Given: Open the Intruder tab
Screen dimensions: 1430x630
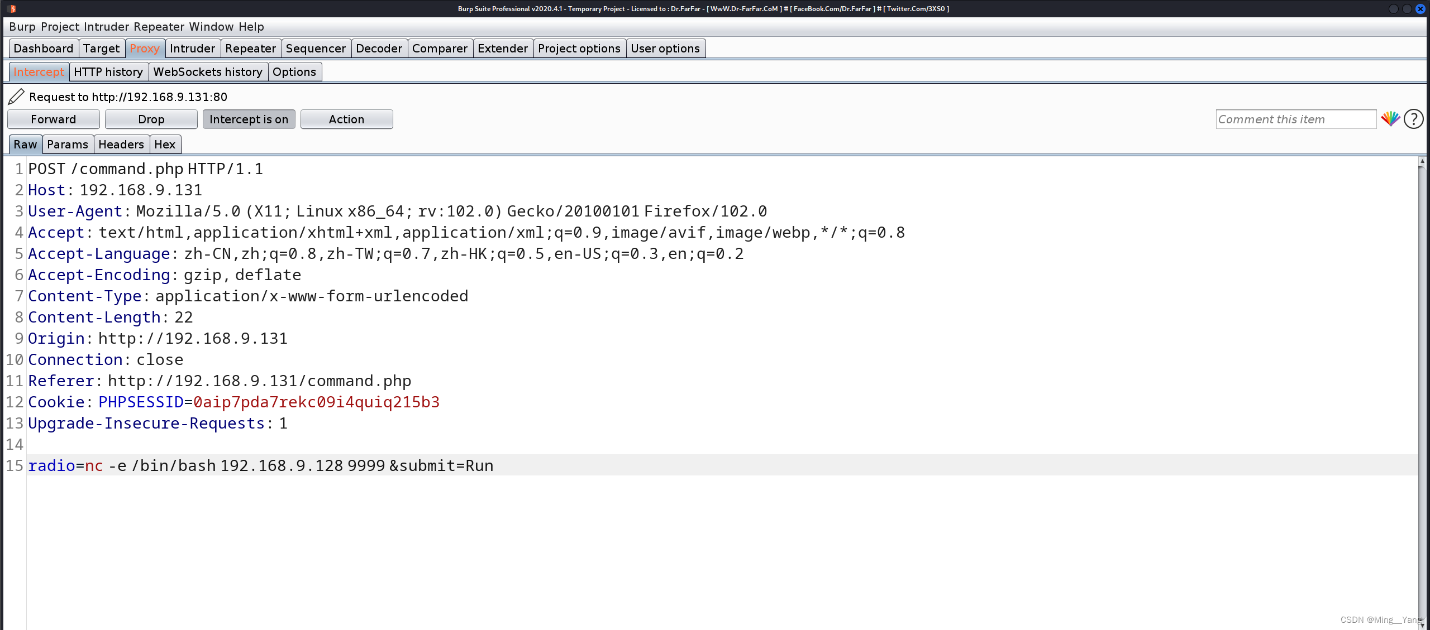Looking at the screenshot, I should (192, 48).
